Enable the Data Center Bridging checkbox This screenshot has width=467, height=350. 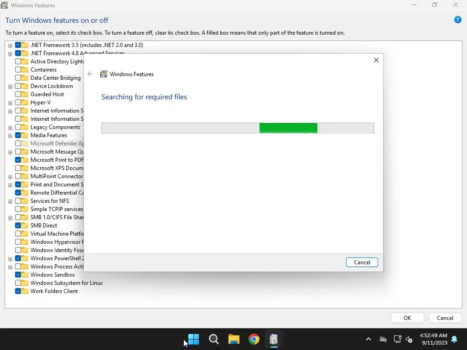pos(18,77)
